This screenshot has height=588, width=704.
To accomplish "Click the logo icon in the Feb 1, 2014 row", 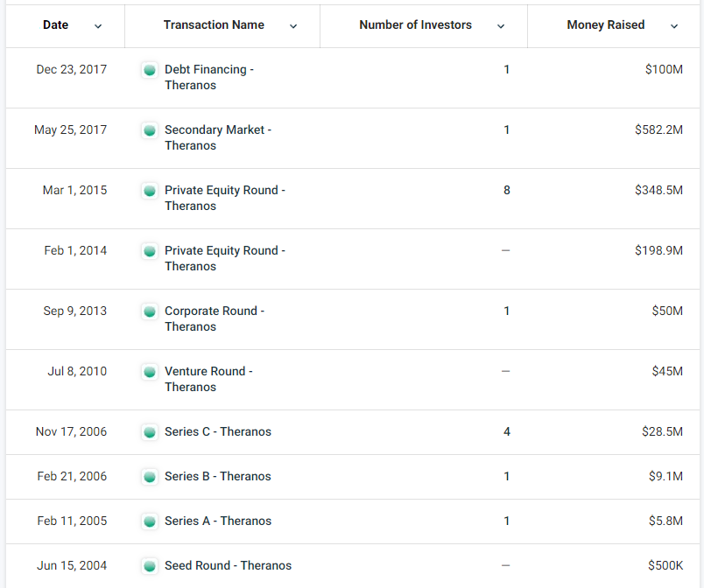I will pyautogui.click(x=150, y=251).
